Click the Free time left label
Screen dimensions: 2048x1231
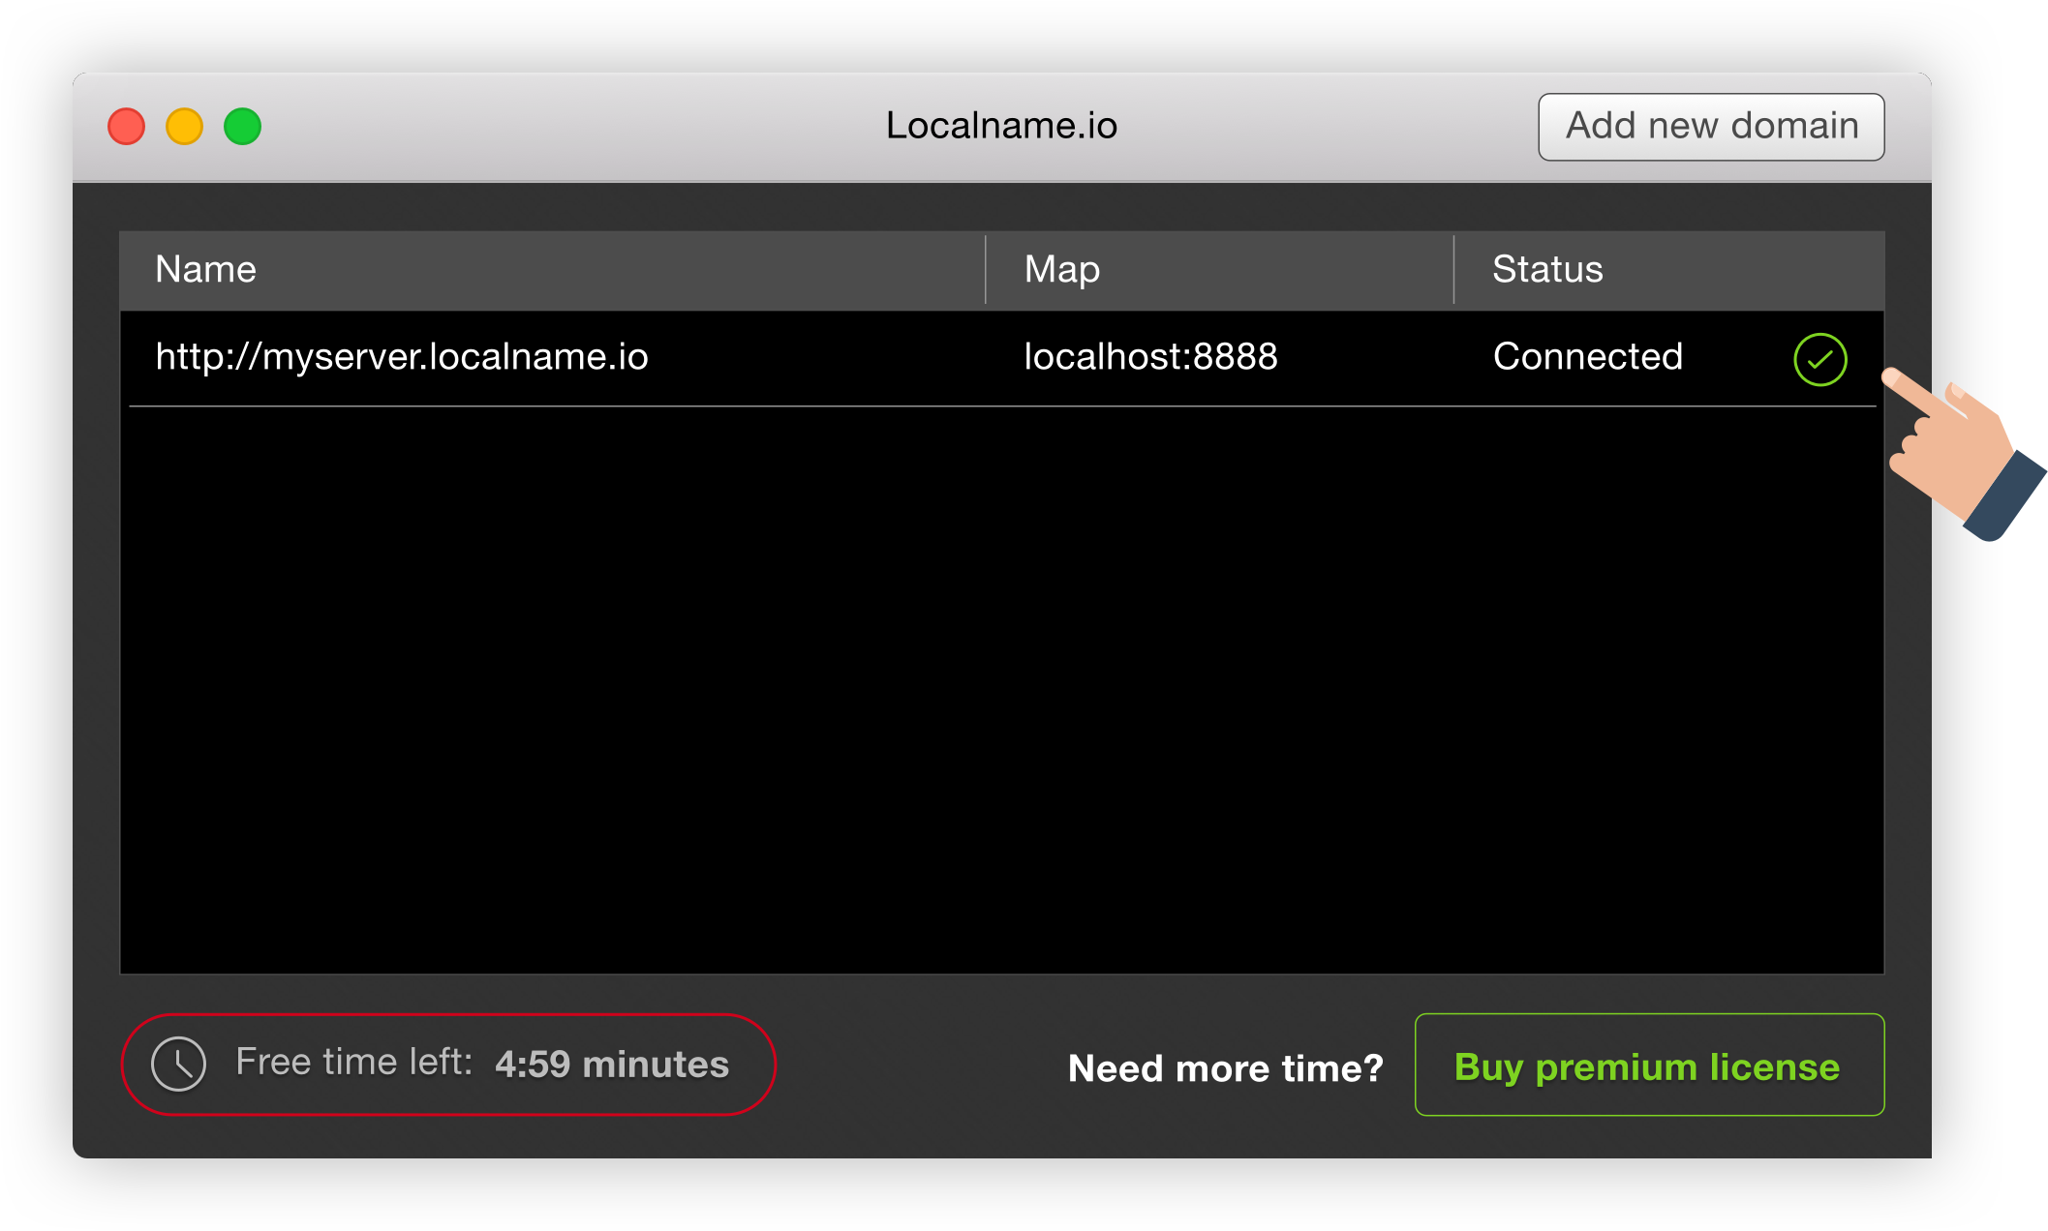353,1063
